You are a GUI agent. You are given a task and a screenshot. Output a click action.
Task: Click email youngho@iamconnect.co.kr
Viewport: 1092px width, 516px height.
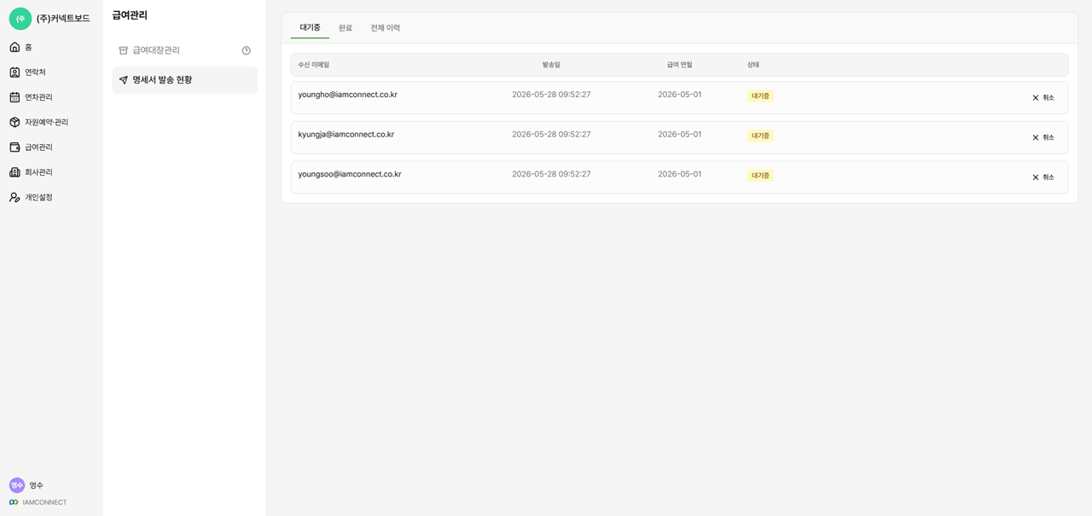(x=348, y=95)
